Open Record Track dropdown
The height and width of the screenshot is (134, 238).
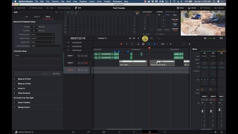click(x=42, y=38)
